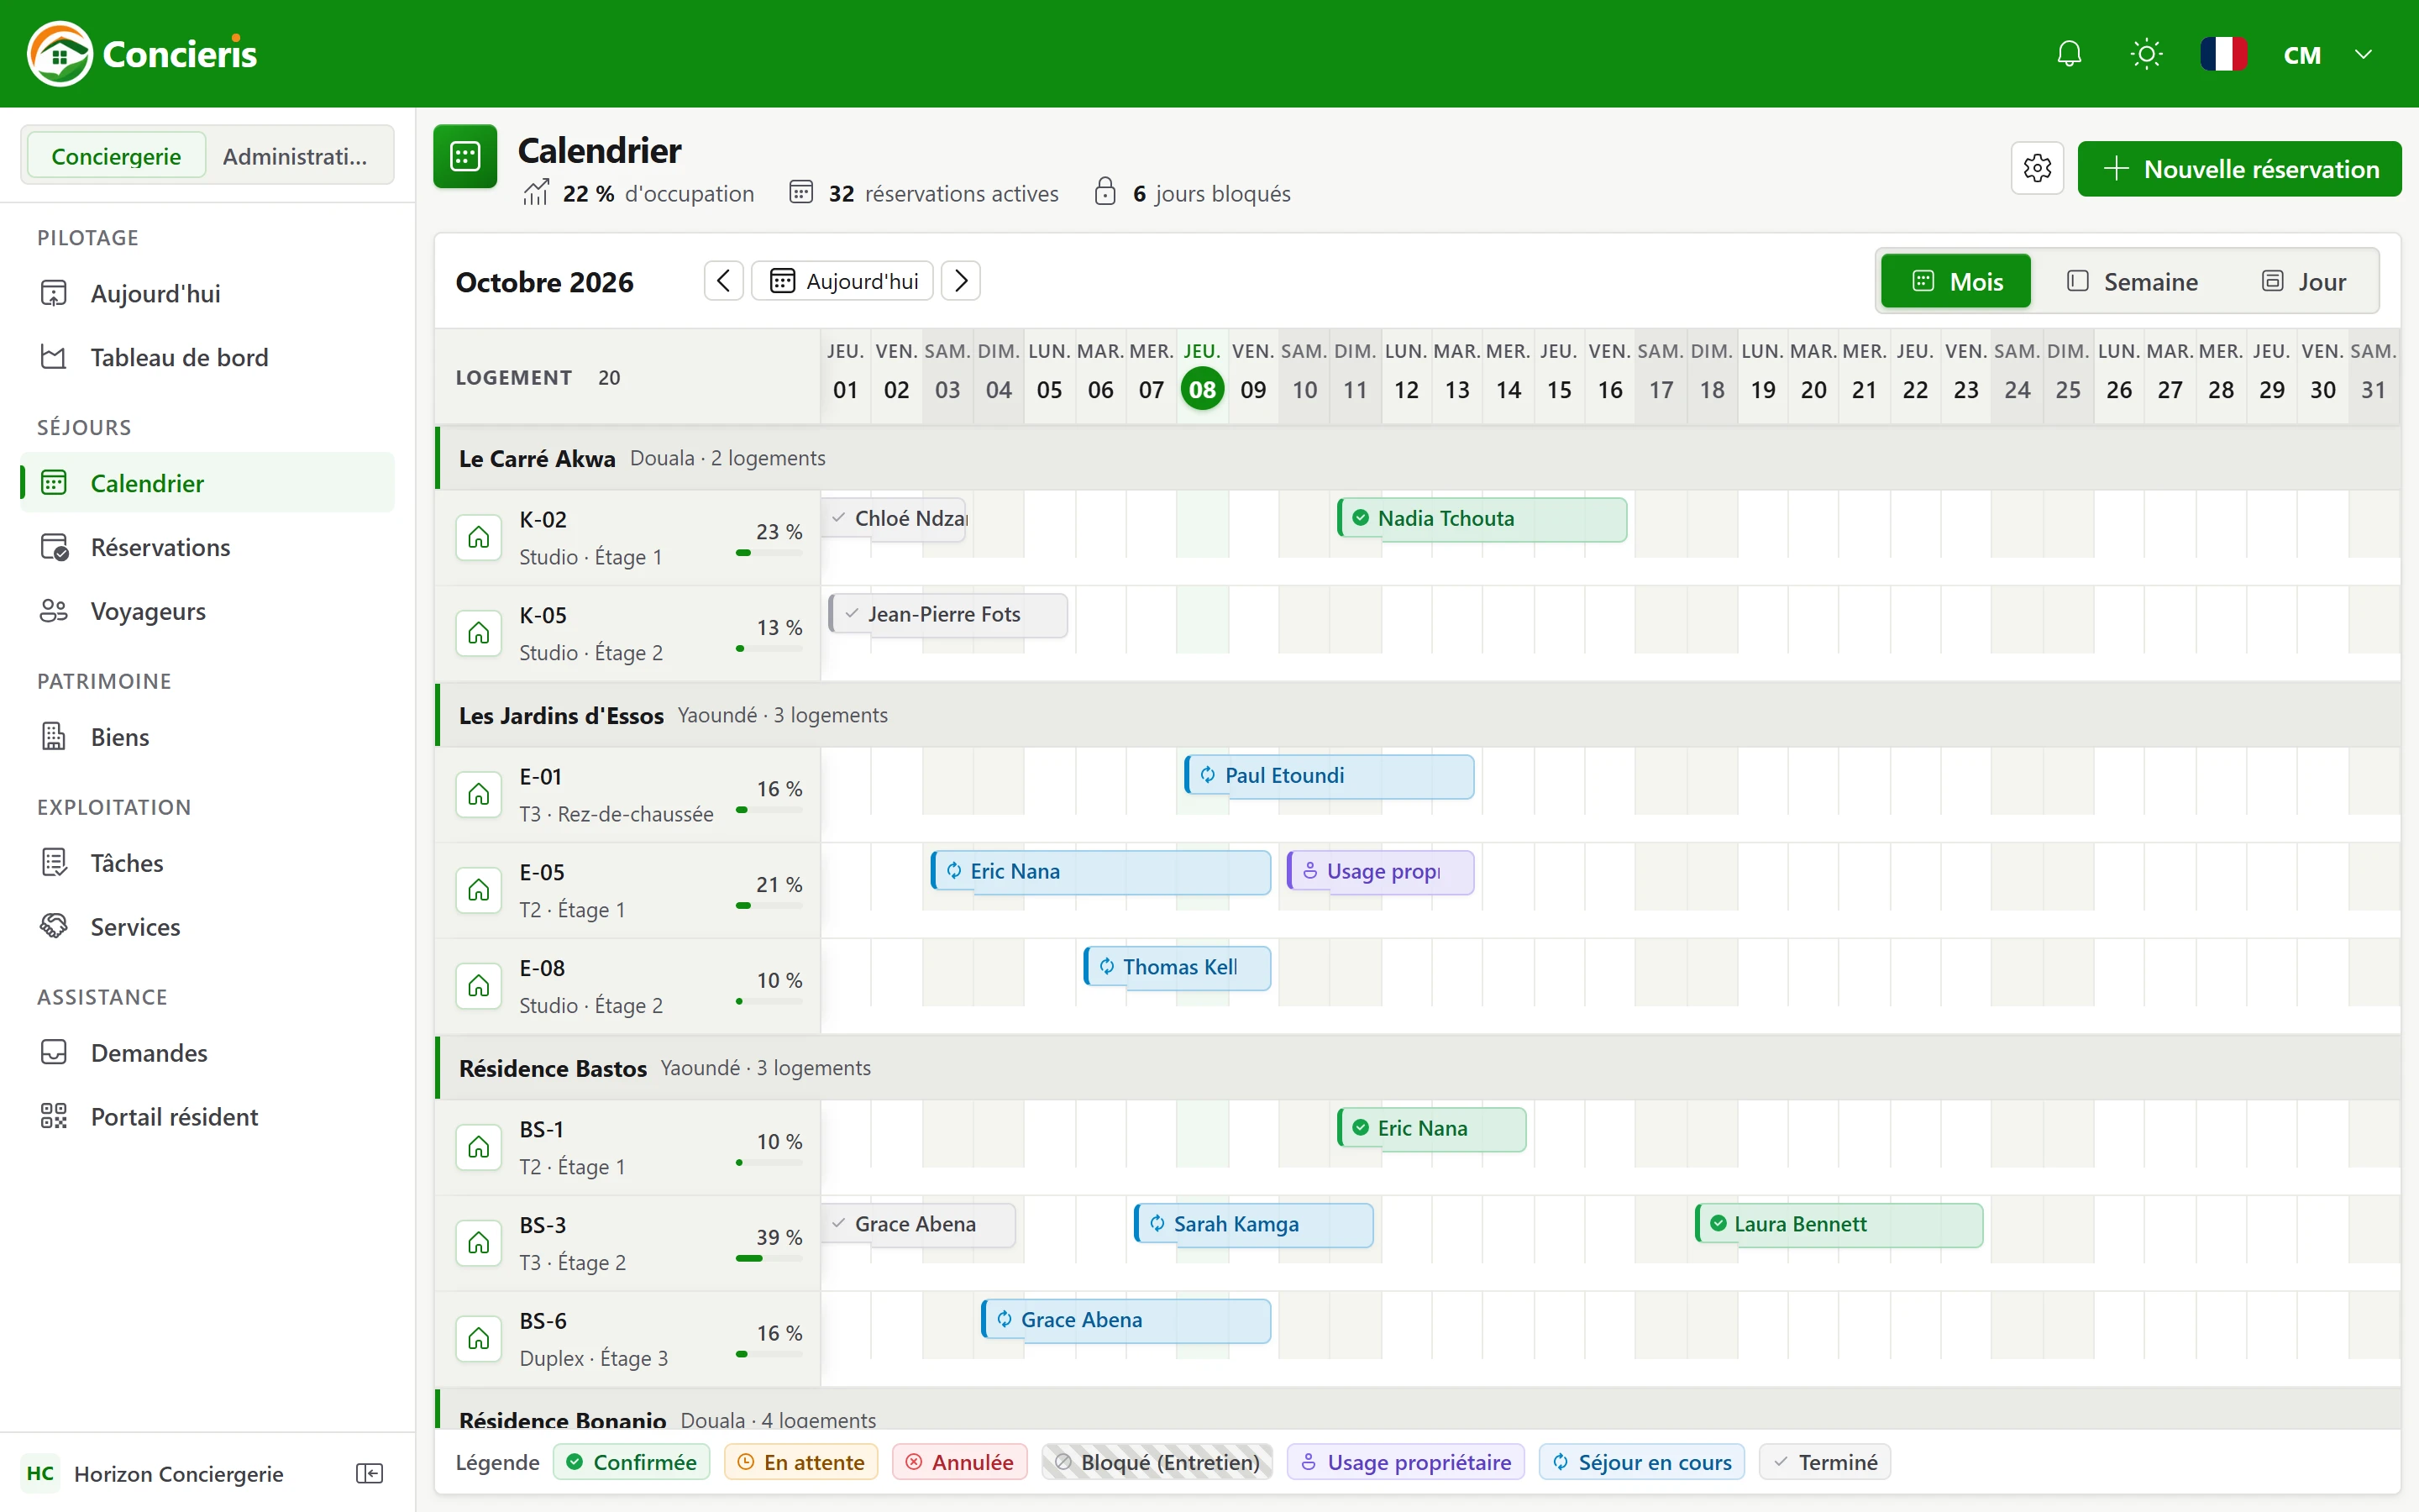Open calendar settings gear
Screen dimensions: 2419x1512
pos(2037,168)
